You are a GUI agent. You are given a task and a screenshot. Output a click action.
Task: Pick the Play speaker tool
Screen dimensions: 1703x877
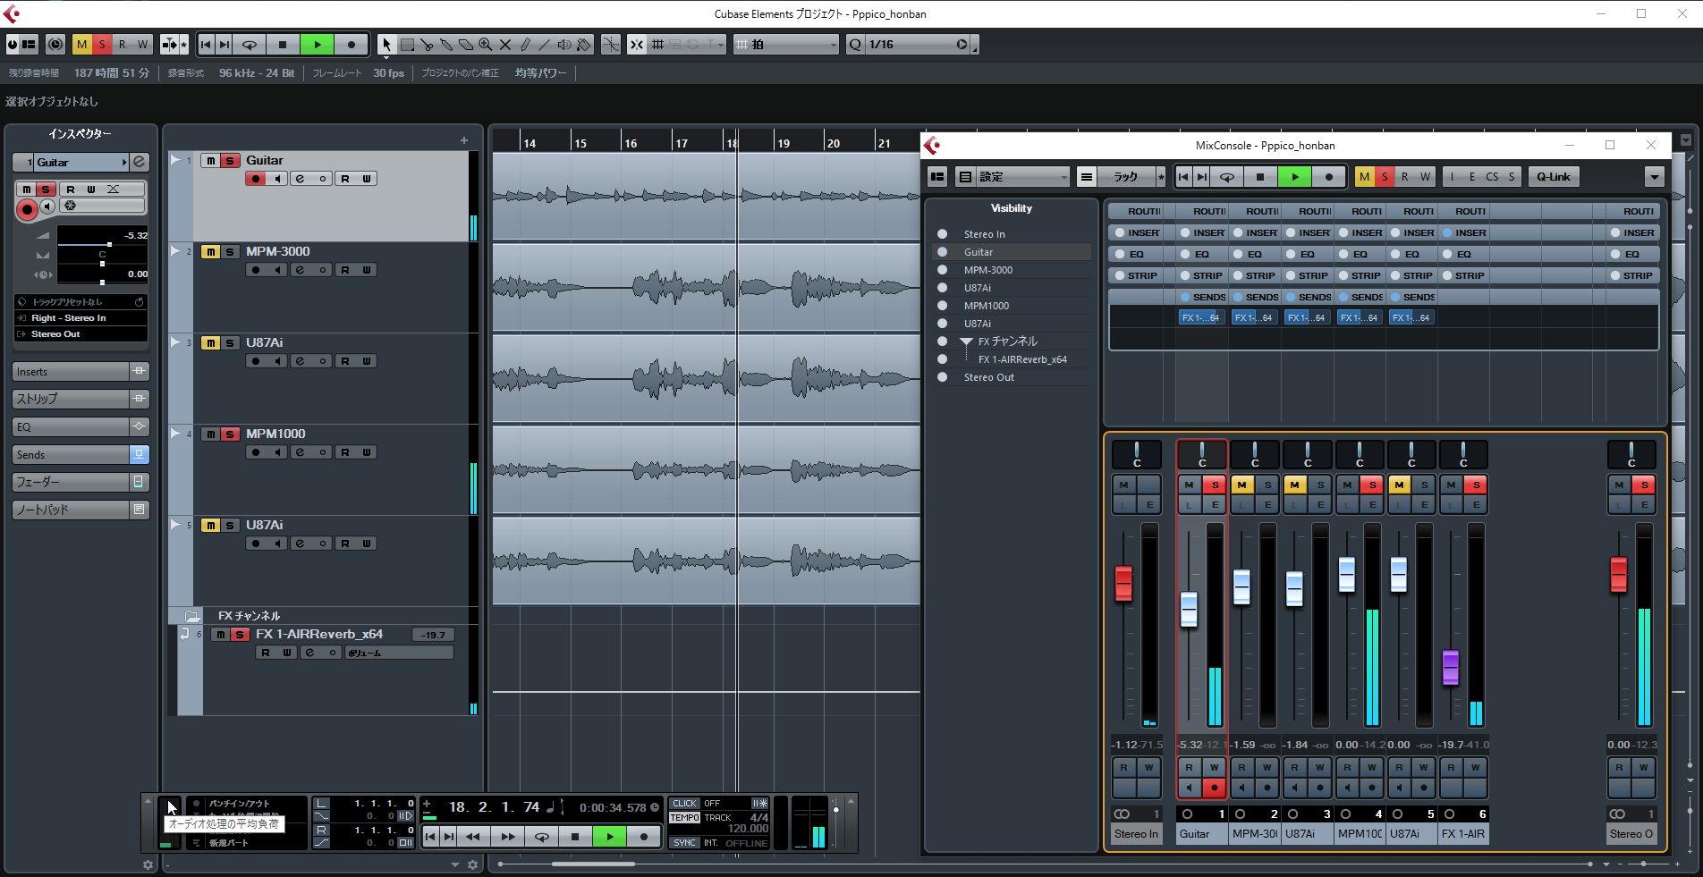pos(564,45)
